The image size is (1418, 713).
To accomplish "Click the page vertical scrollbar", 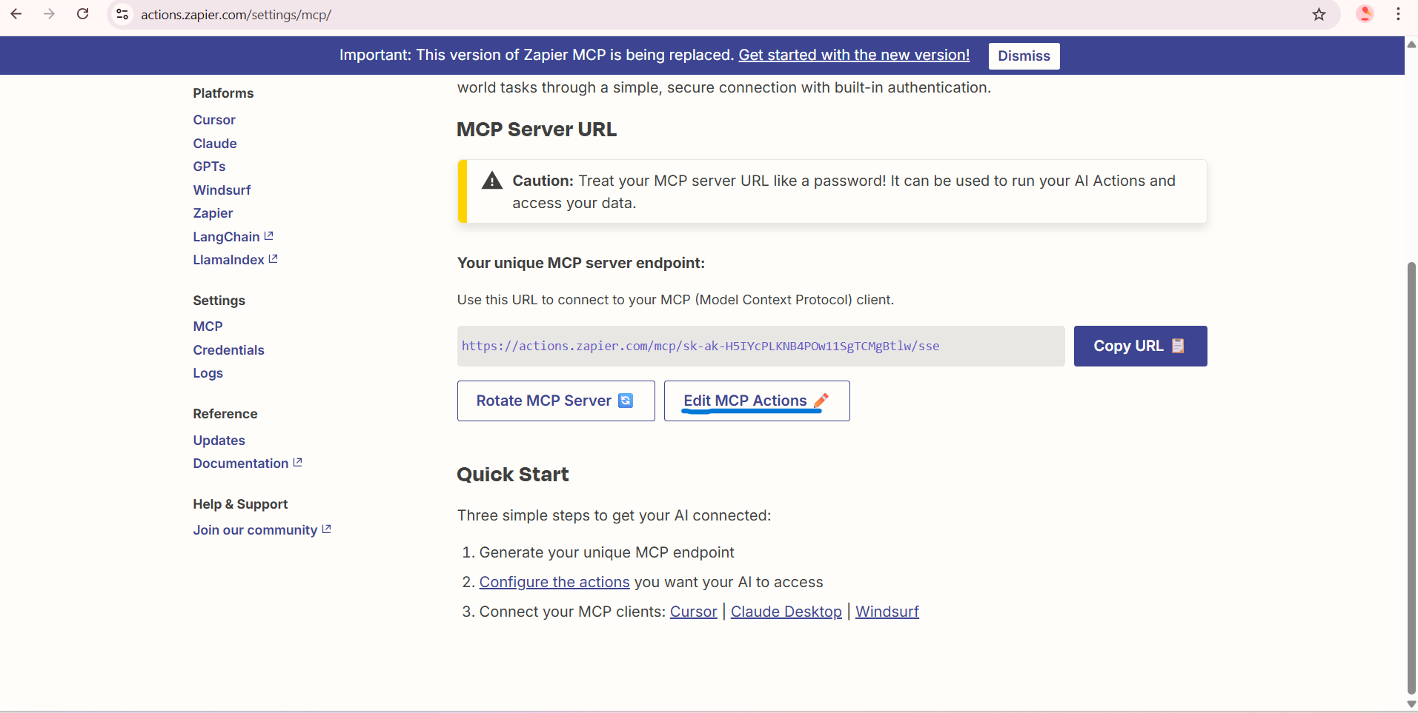I will tap(1411, 474).
